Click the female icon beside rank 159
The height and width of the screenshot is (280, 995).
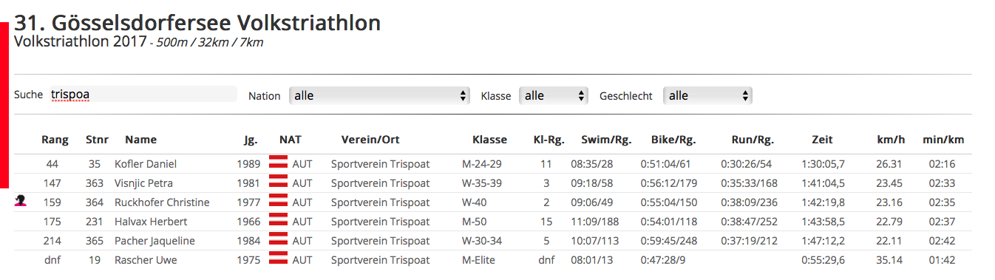point(20,202)
